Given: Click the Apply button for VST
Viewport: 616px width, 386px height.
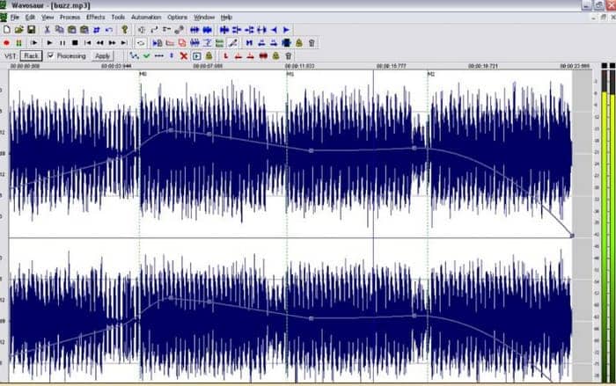Looking at the screenshot, I should [102, 55].
